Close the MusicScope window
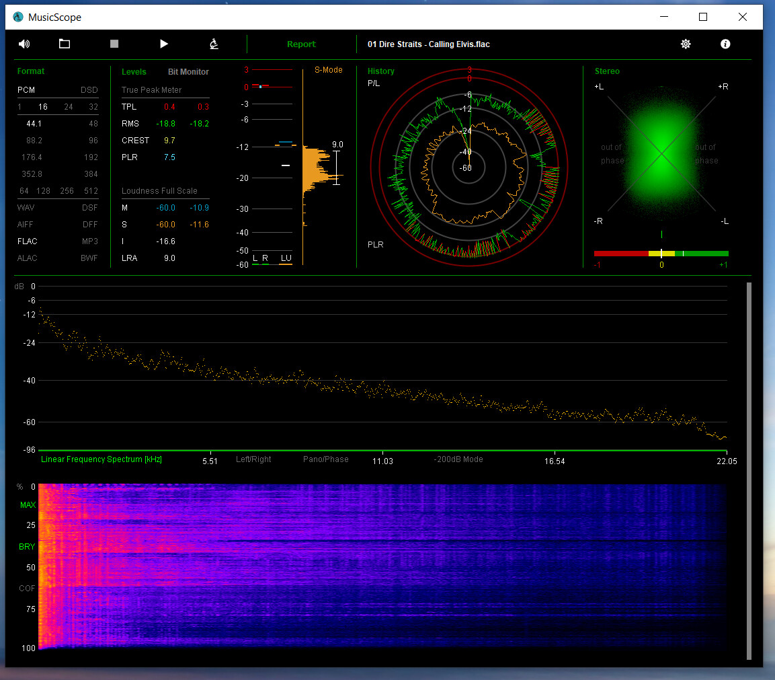Image resolution: width=775 pixels, height=680 pixels. pos(742,17)
